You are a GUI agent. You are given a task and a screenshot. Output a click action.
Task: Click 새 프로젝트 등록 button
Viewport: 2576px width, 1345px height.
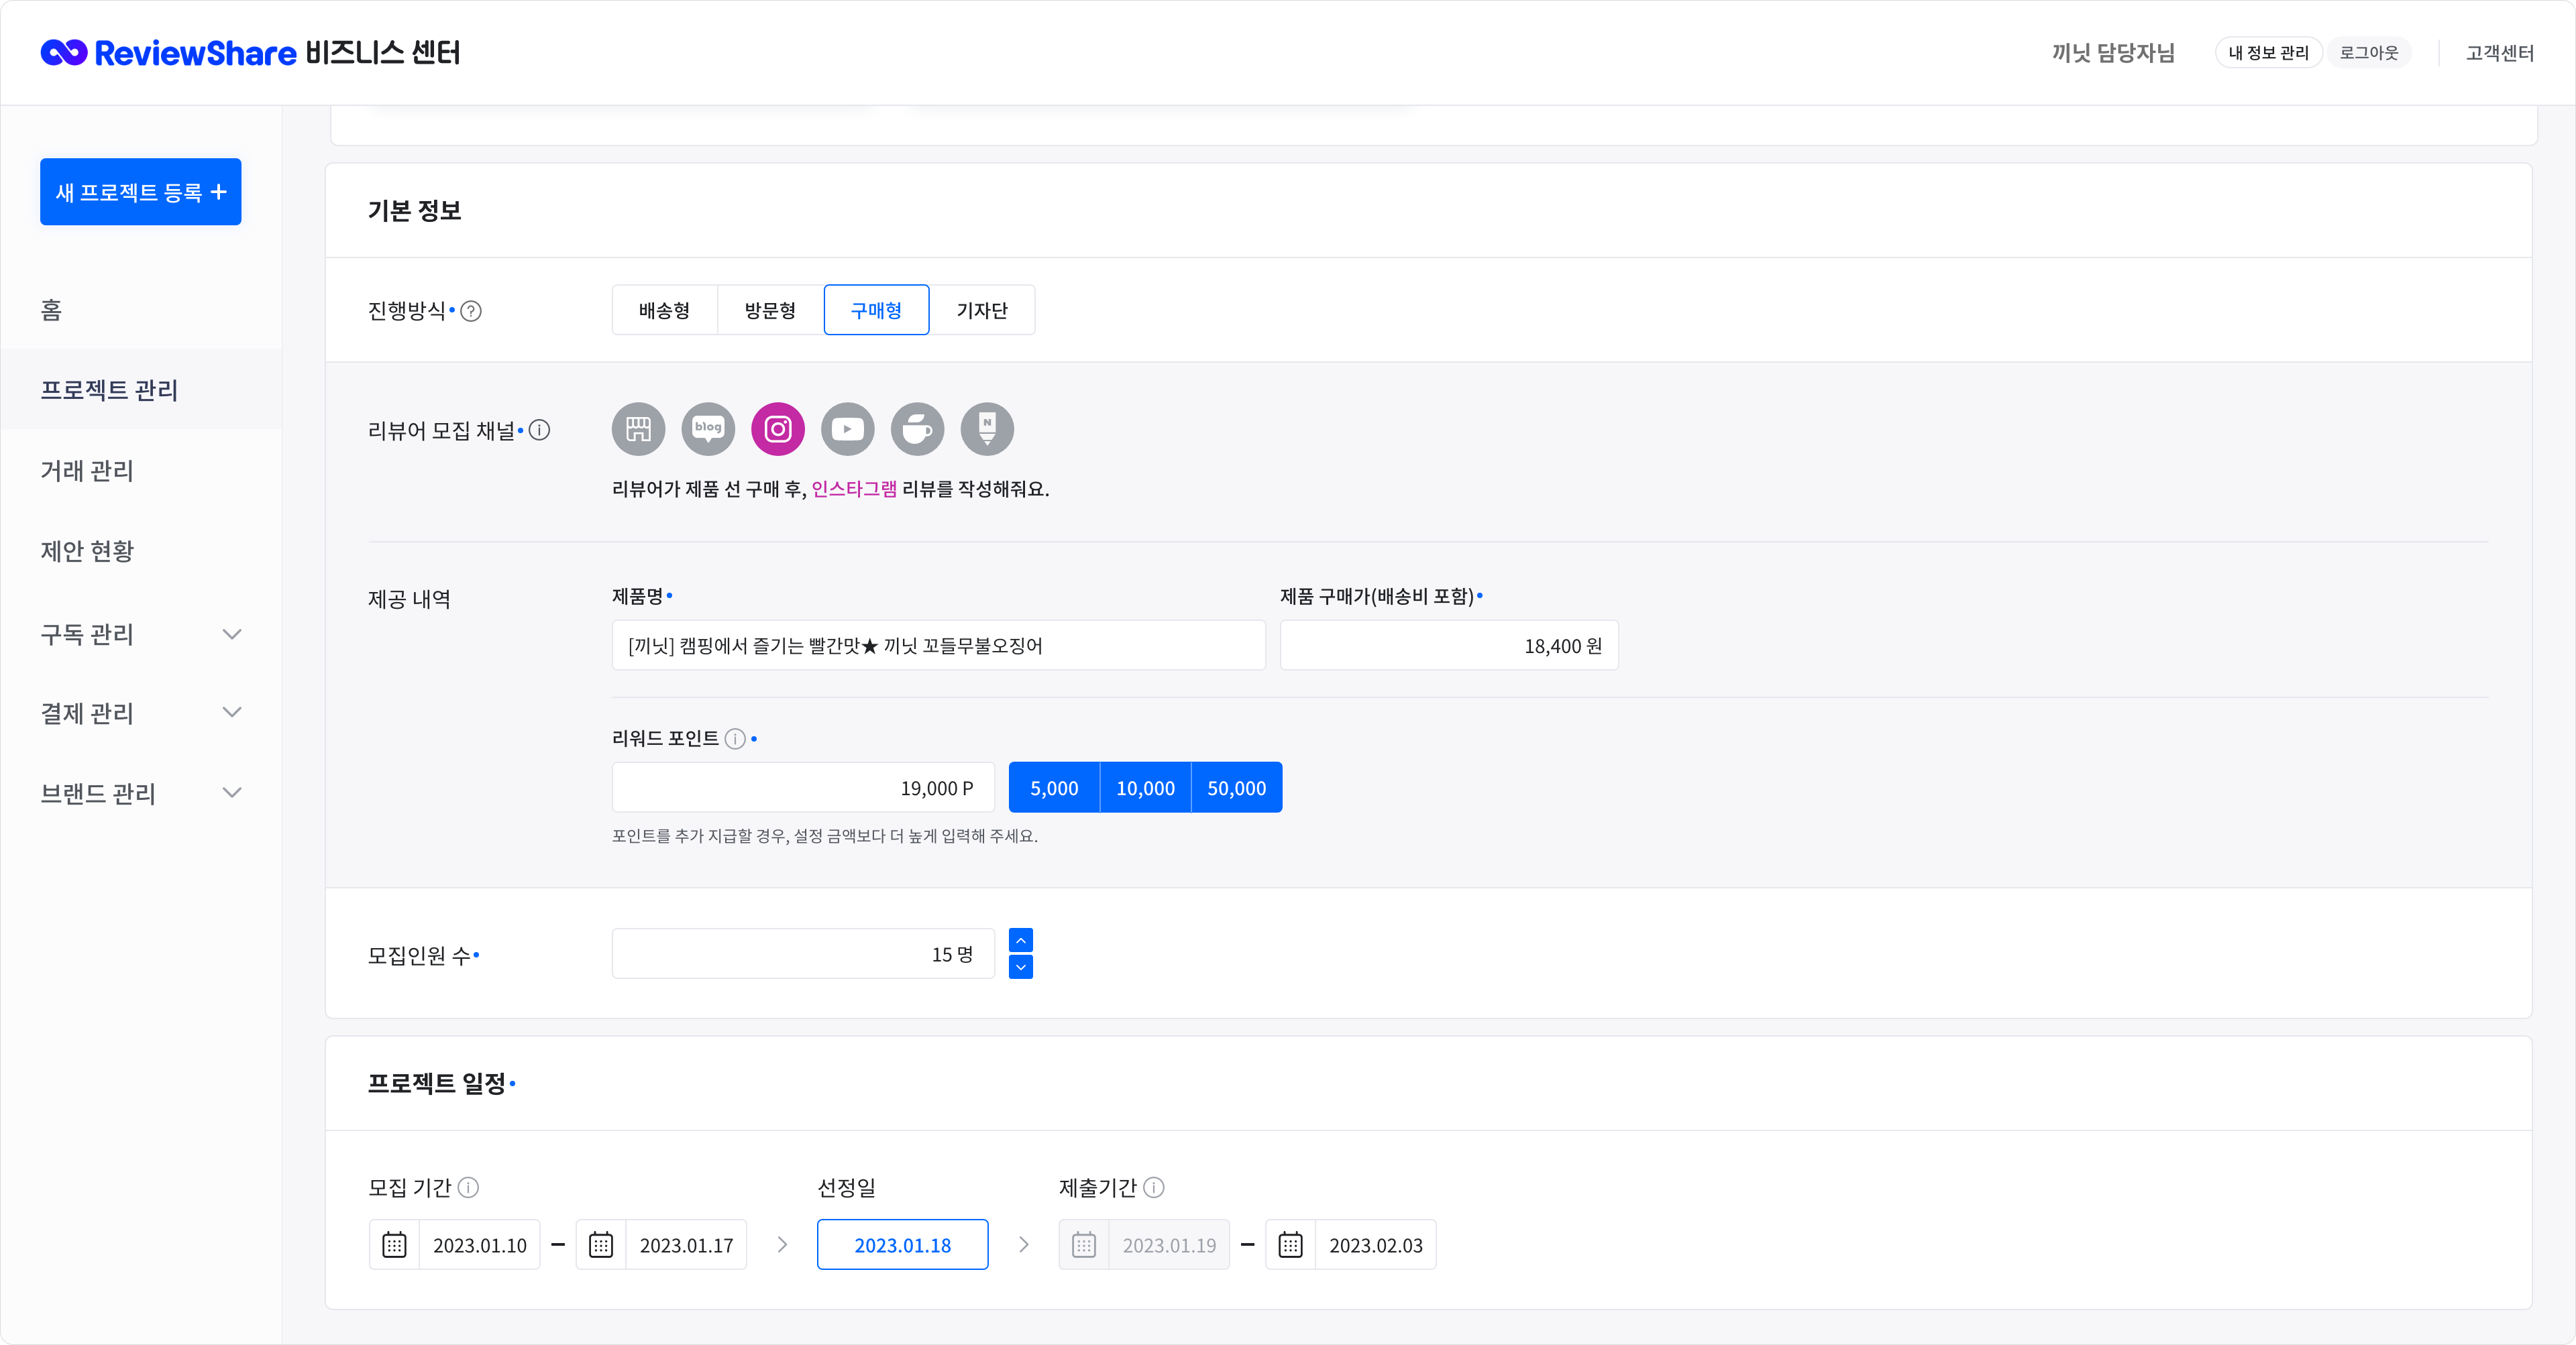(141, 192)
